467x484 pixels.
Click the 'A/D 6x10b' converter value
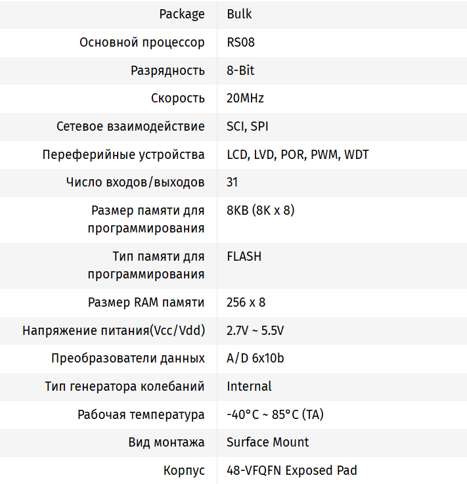256,359
